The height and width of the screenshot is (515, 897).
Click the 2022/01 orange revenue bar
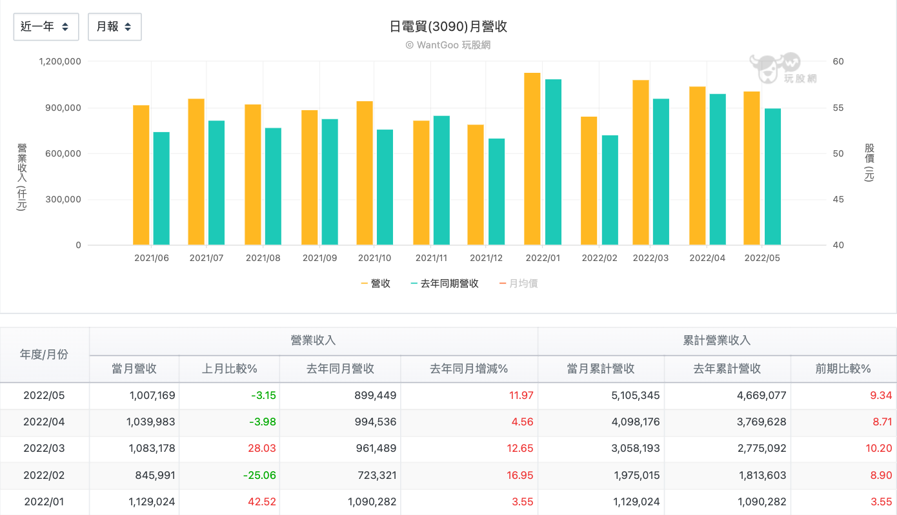click(532, 159)
